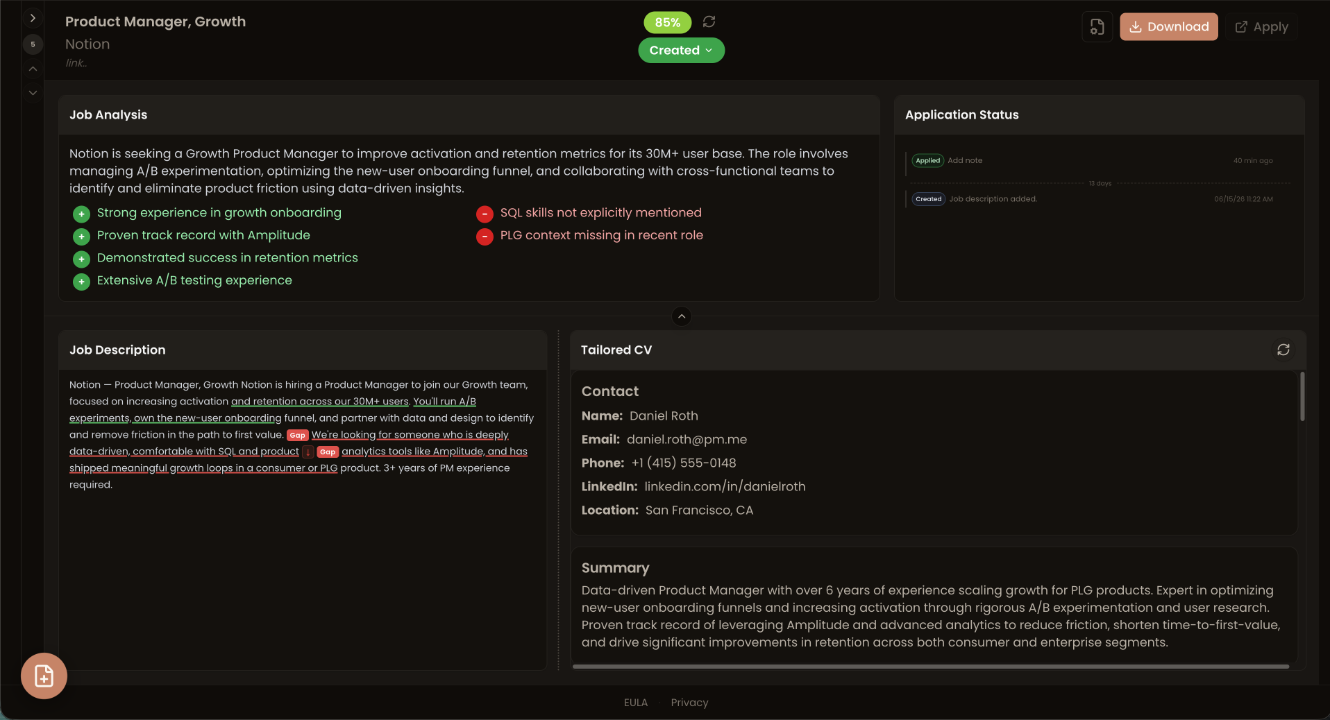Click the Gap tag before "analytics tools"

pyautogui.click(x=328, y=452)
